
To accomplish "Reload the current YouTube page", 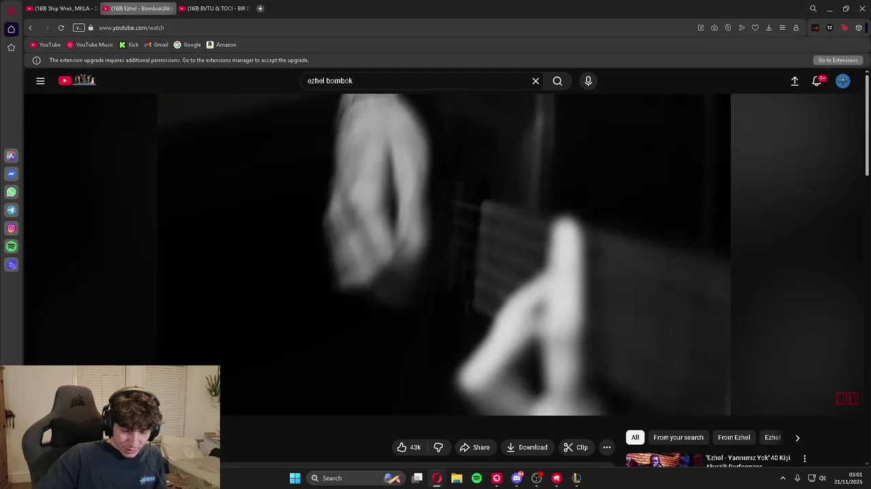I will pyautogui.click(x=61, y=28).
